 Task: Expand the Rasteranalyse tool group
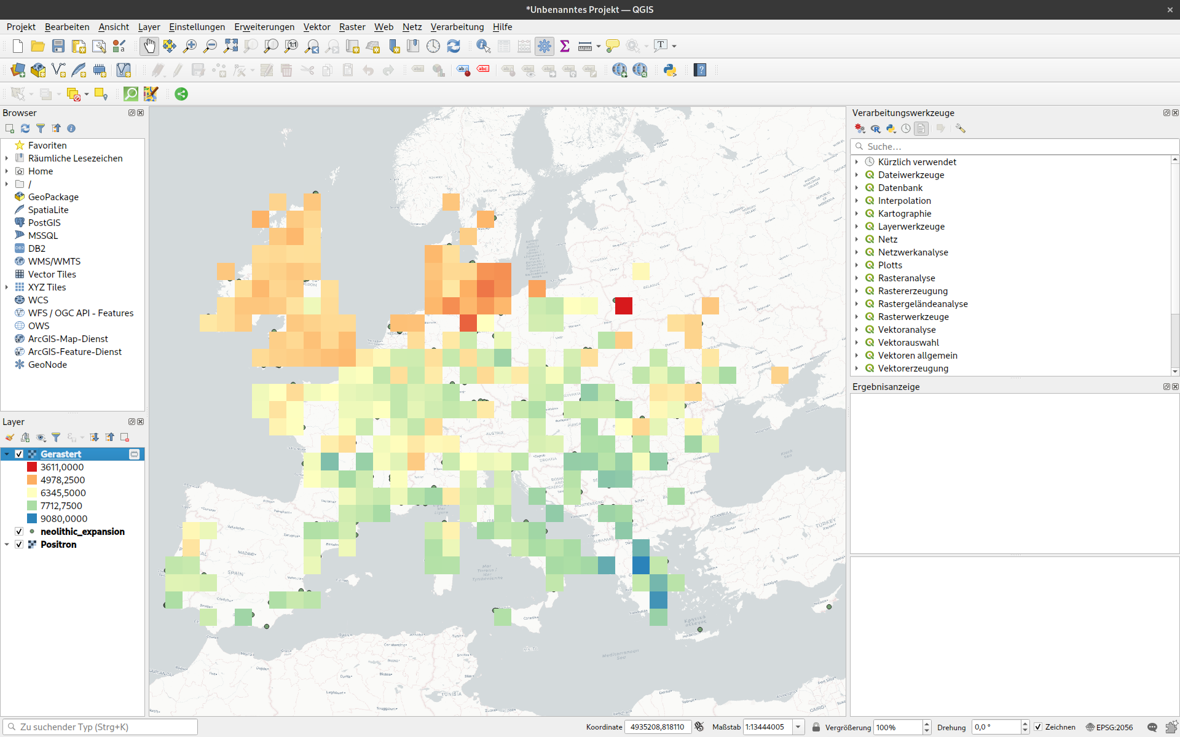[857, 278]
